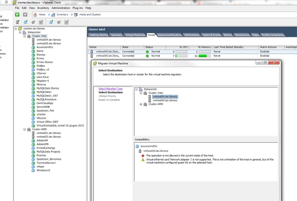The width and height of the screenshot is (297, 201).
Task: Select the Ermes Storico virtual machine
Action: point(45,62)
